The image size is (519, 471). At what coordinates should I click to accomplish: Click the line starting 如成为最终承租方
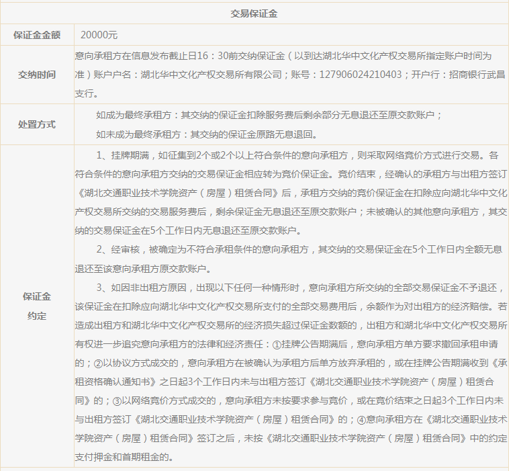click(269, 115)
